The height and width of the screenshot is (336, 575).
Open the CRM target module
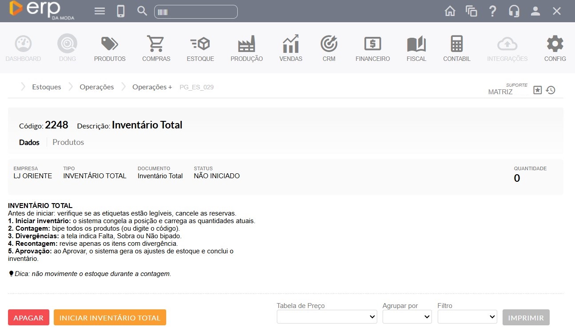[x=329, y=48]
